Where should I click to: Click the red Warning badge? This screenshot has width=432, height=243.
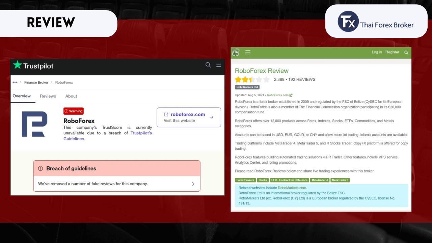74,111
